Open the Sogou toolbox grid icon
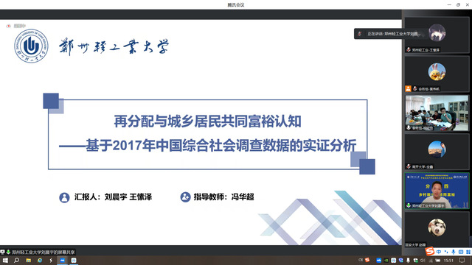This screenshot has width=472, height=265. click(x=468, y=252)
